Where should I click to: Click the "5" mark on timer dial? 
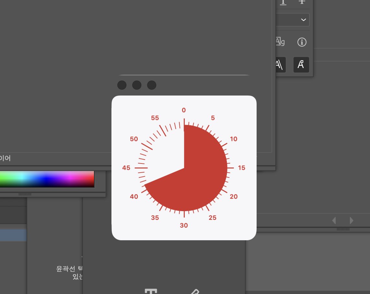[213, 118]
